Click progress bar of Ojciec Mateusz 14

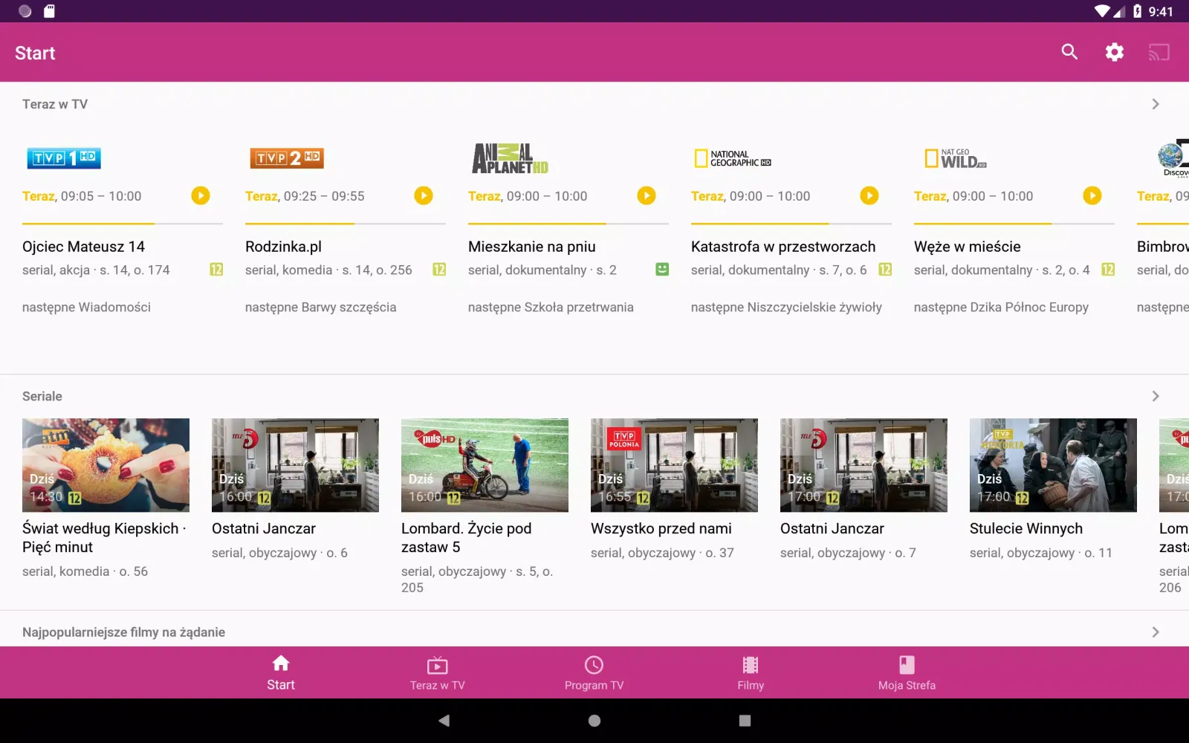point(123,223)
